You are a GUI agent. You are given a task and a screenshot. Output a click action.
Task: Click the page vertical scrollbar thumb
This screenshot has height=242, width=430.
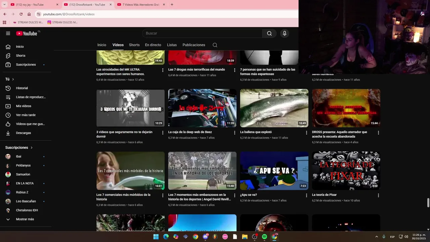point(428,203)
